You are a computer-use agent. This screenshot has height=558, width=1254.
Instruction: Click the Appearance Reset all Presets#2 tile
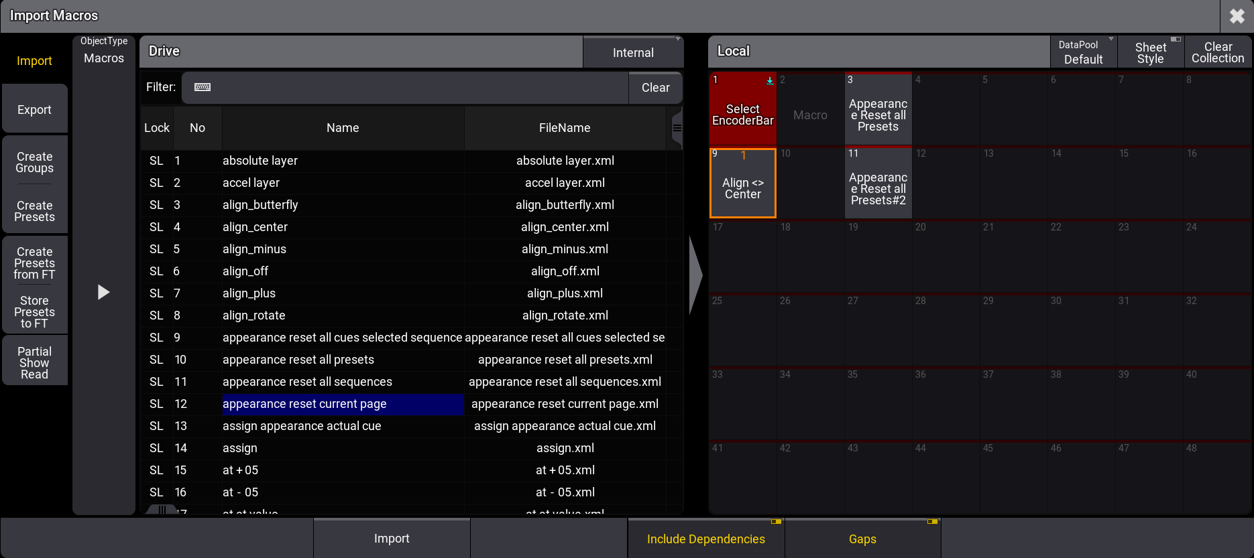(878, 184)
